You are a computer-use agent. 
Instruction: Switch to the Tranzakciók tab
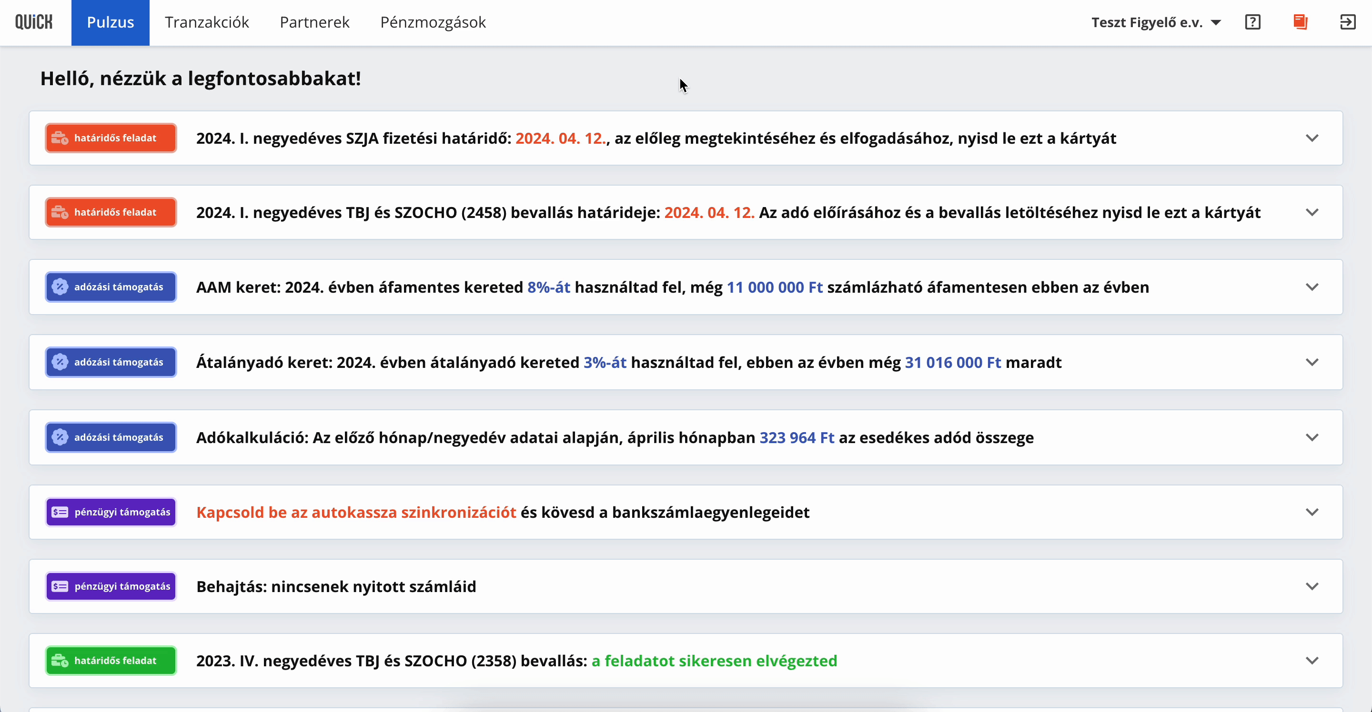point(207,22)
